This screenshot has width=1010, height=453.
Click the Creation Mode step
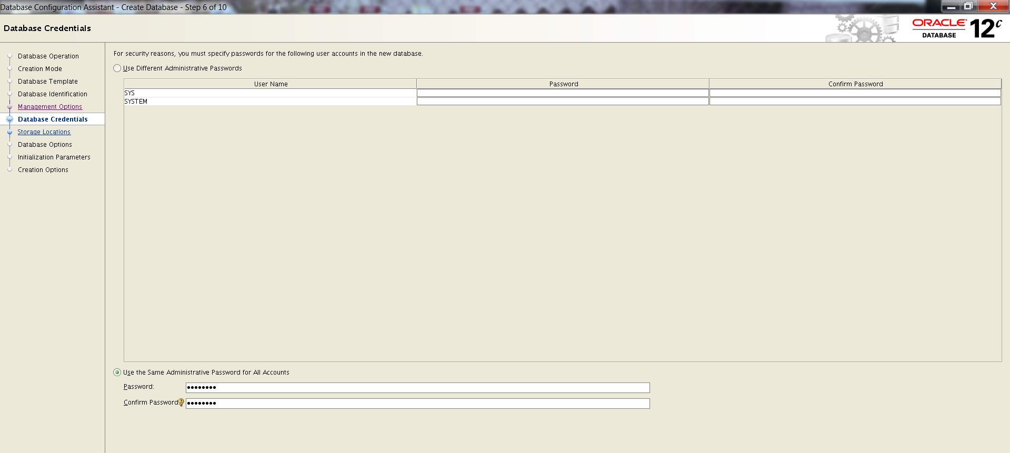point(40,69)
